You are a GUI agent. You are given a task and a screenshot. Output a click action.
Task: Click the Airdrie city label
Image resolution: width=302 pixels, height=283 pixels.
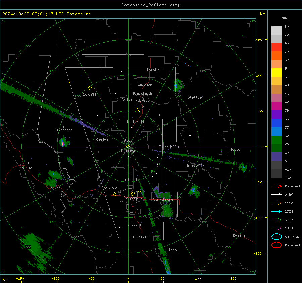click(132, 180)
